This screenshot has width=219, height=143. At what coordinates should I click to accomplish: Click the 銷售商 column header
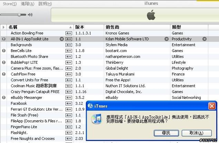[x=137, y=27]
